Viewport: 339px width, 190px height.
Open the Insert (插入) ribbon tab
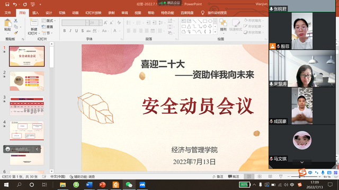(x=35, y=13)
